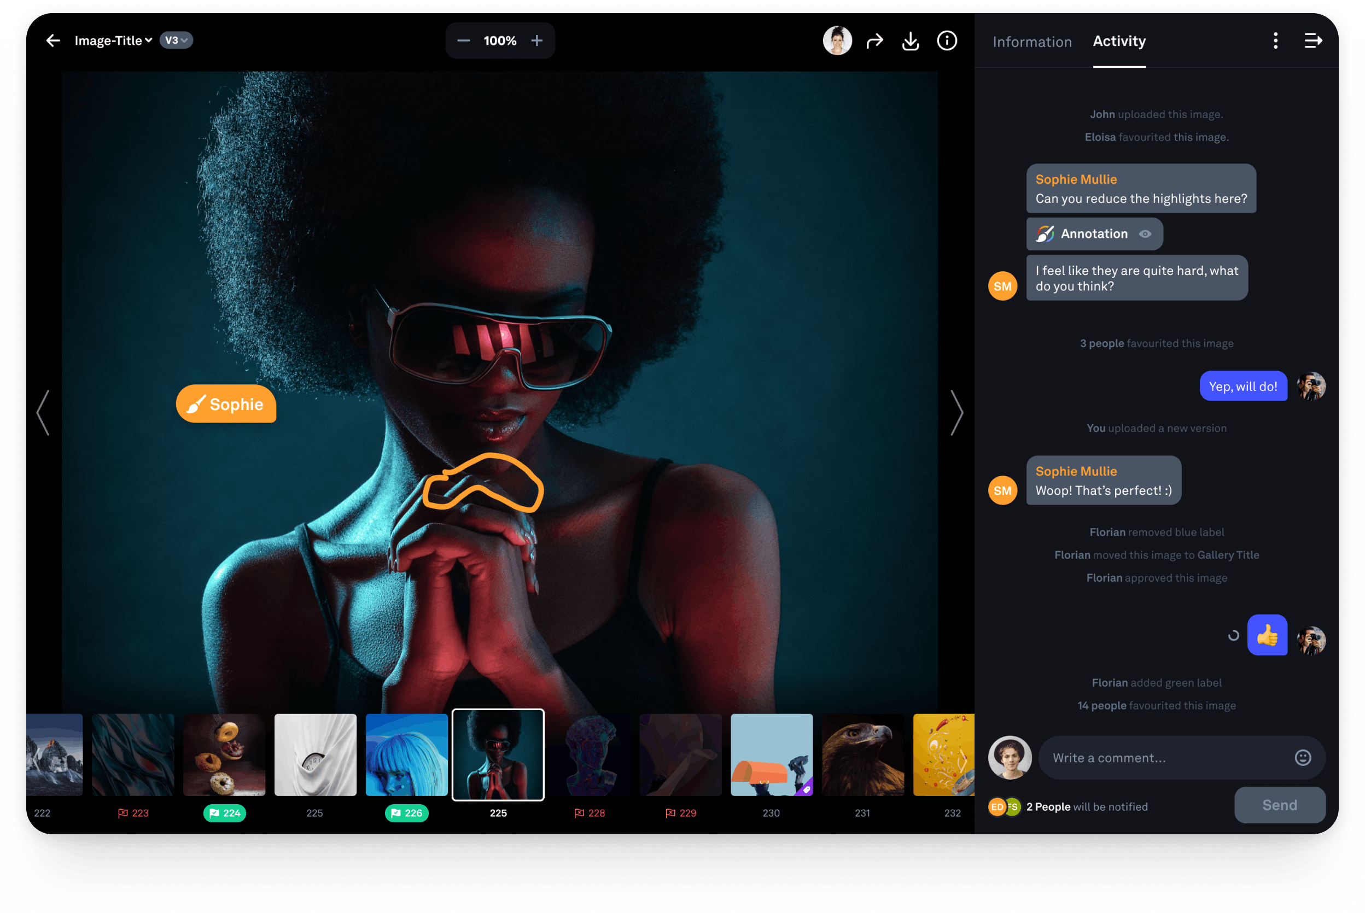This screenshot has width=1365, height=913.
Task: Open the three-dot overflow menu
Action: click(x=1275, y=40)
